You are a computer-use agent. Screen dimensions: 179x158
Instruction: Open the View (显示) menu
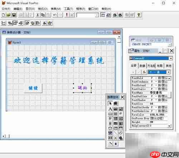coord(30,9)
